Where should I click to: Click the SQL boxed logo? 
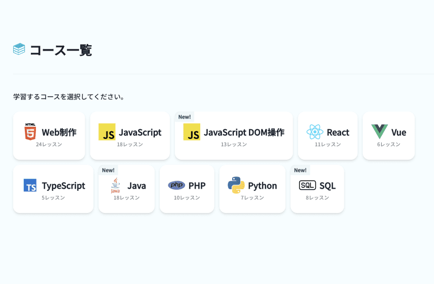coord(307,185)
